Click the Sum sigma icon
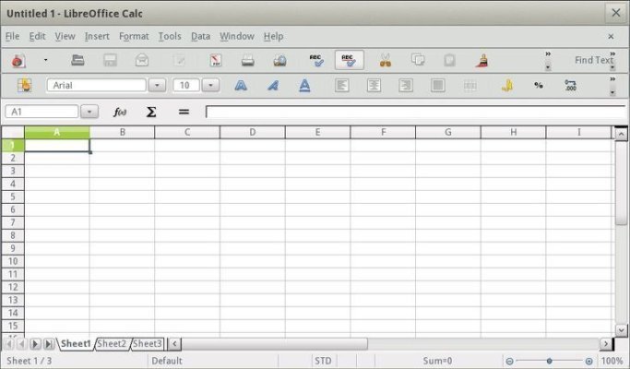Image resolution: width=630 pixels, height=369 pixels. pos(151,112)
